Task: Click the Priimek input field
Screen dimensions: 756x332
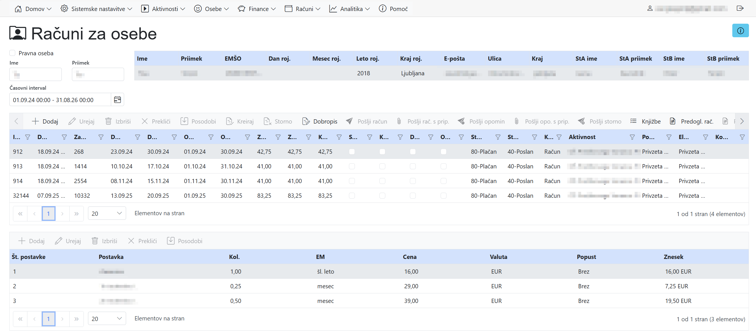Action: (98, 74)
